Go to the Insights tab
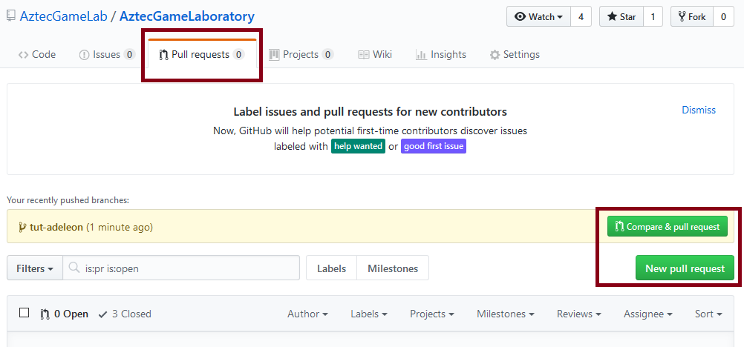The width and height of the screenshot is (744, 347). [441, 55]
